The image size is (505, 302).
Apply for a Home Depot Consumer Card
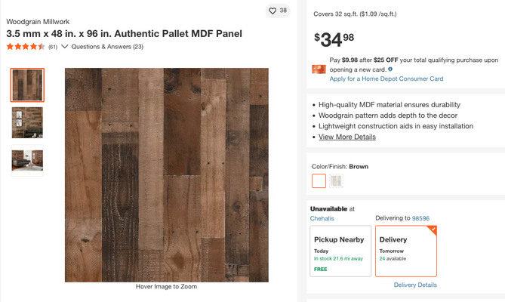point(386,79)
